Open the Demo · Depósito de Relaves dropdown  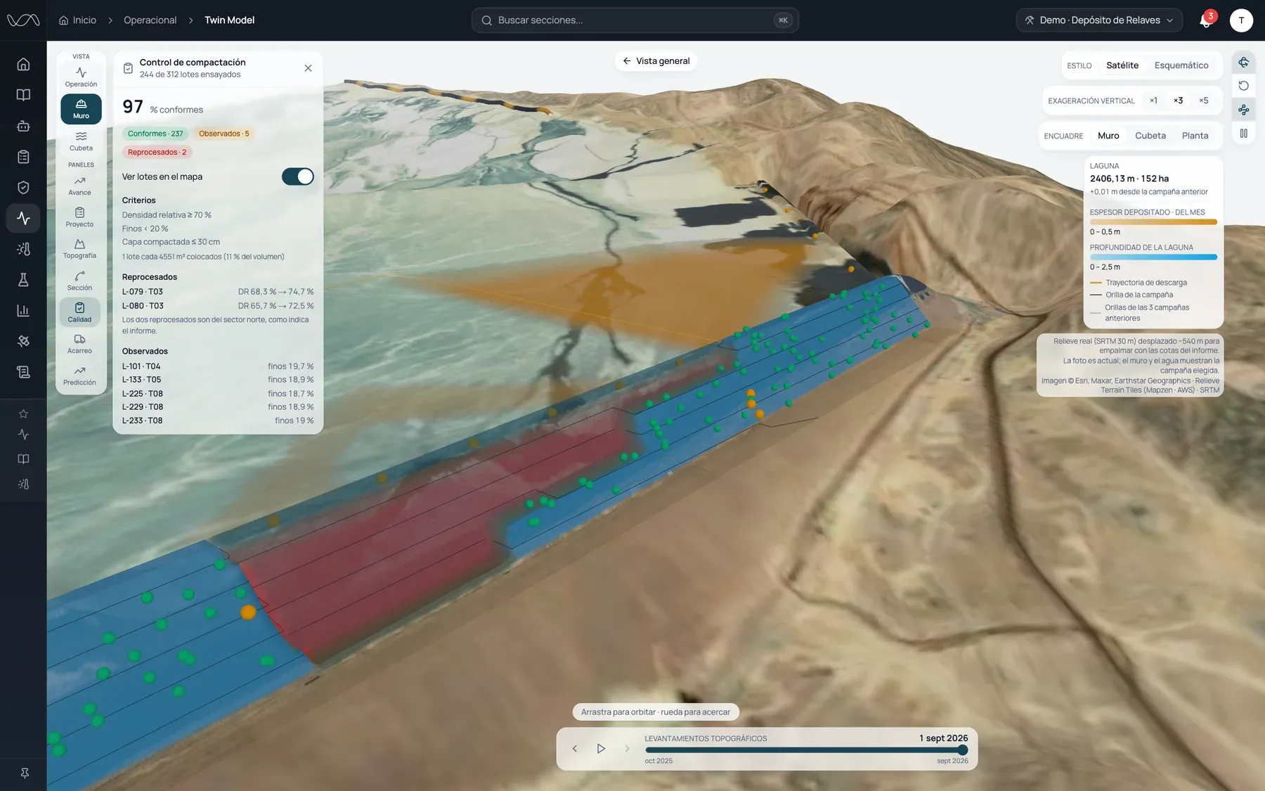tap(1099, 20)
